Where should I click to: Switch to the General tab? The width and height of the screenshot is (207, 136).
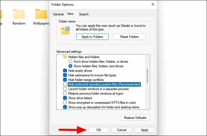[x=58, y=14]
